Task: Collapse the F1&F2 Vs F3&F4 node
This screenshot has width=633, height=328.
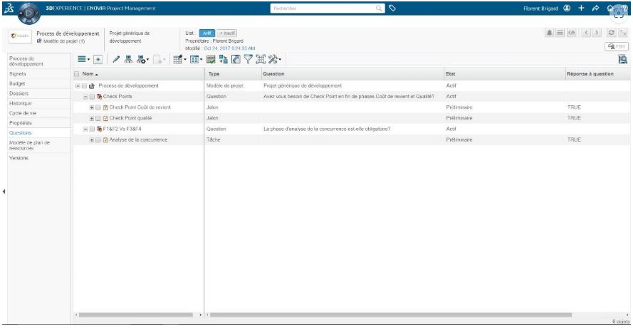Action: (85, 129)
